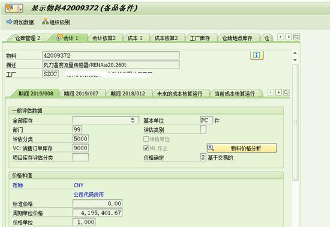Switch to the 仓库管理 2 tab

[x=28, y=38]
